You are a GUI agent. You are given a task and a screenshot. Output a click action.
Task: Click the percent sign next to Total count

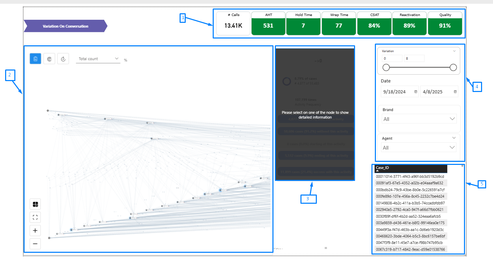pyautogui.click(x=125, y=60)
